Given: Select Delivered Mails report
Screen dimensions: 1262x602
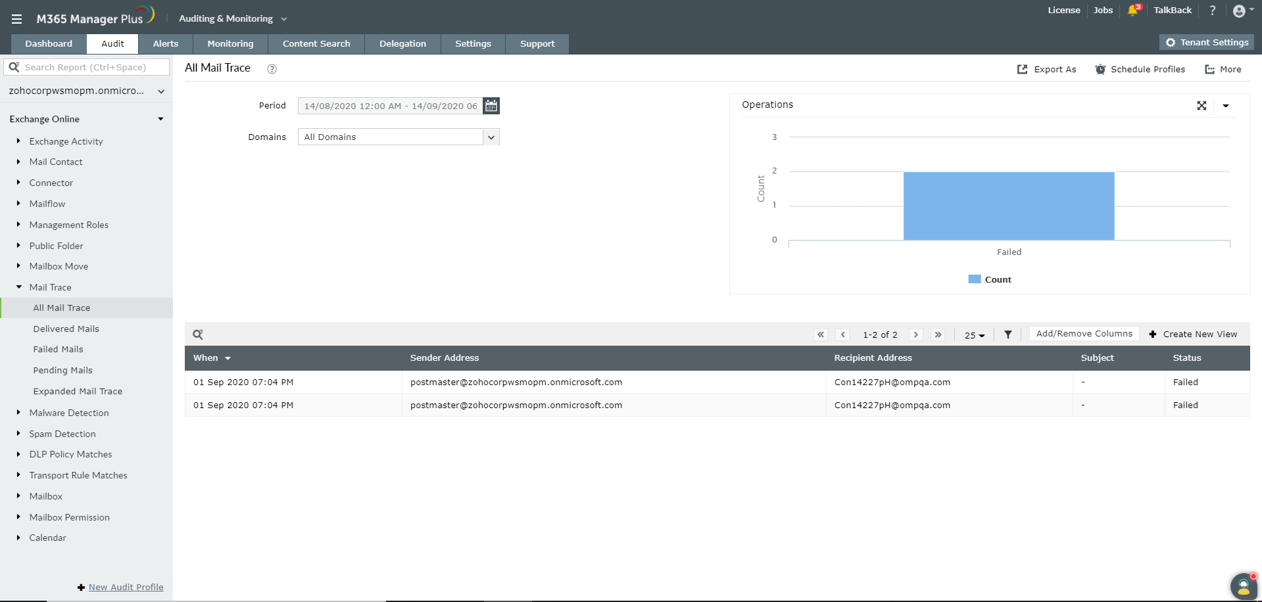Looking at the screenshot, I should 66,329.
